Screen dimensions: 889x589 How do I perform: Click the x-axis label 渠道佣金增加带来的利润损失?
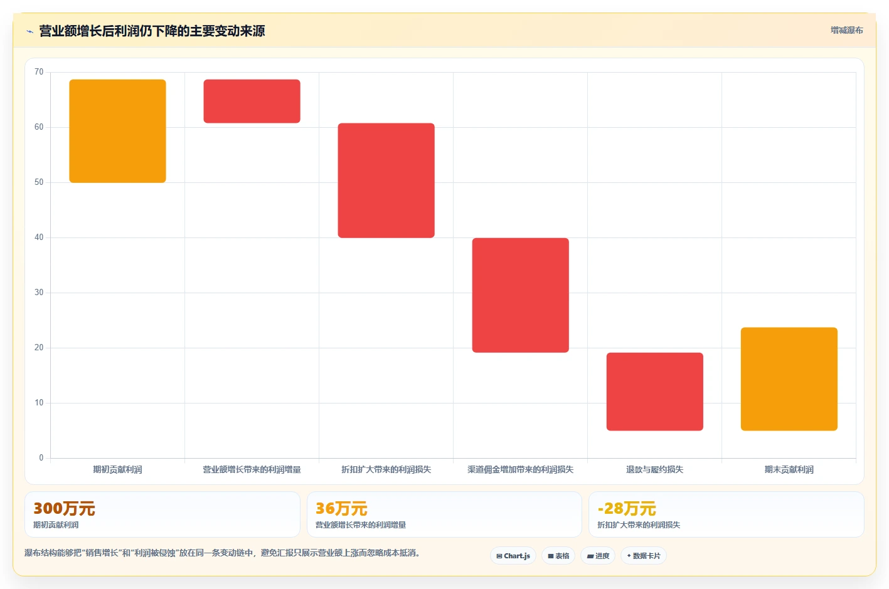[x=520, y=469]
